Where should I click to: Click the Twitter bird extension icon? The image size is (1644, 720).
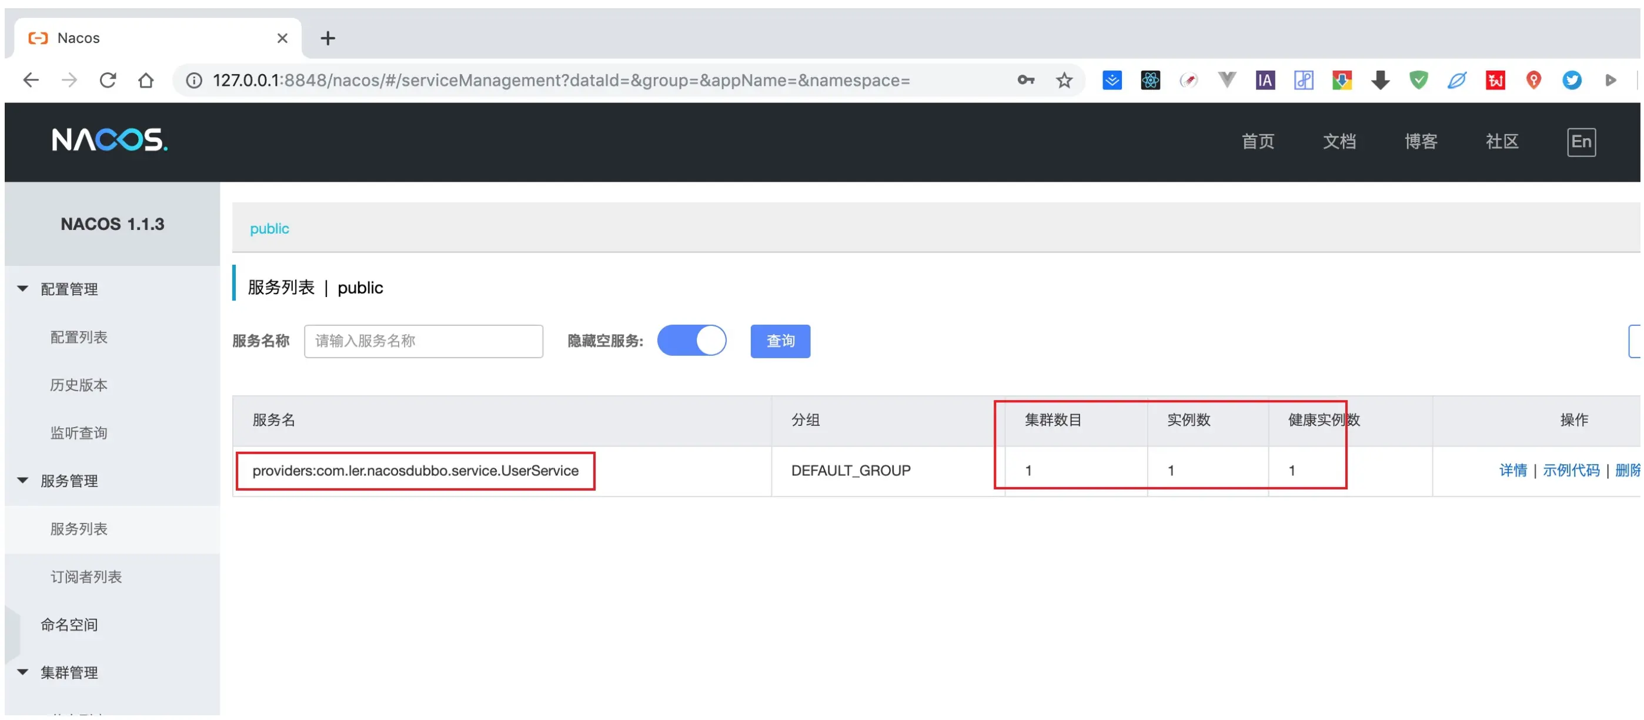pyautogui.click(x=1571, y=80)
